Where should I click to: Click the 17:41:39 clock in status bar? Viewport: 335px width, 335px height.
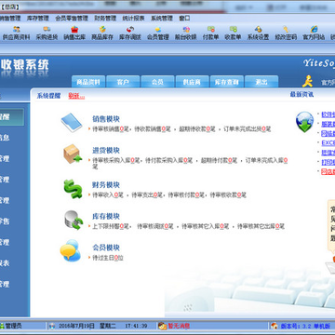[136, 326]
